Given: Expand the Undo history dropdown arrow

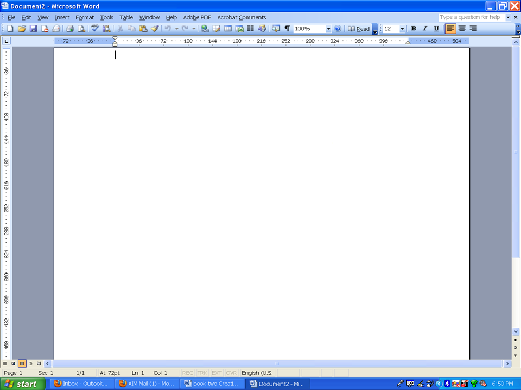Looking at the screenshot, I should tap(176, 29).
